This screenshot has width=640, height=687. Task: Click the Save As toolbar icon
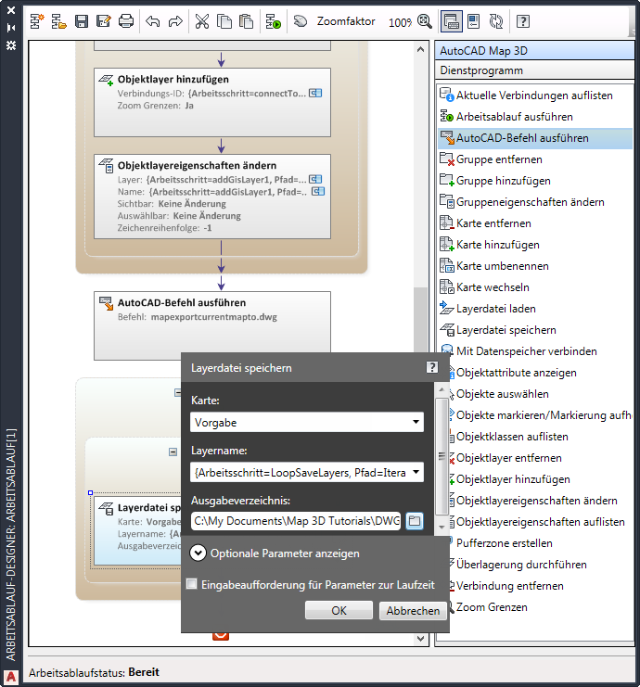(x=104, y=21)
